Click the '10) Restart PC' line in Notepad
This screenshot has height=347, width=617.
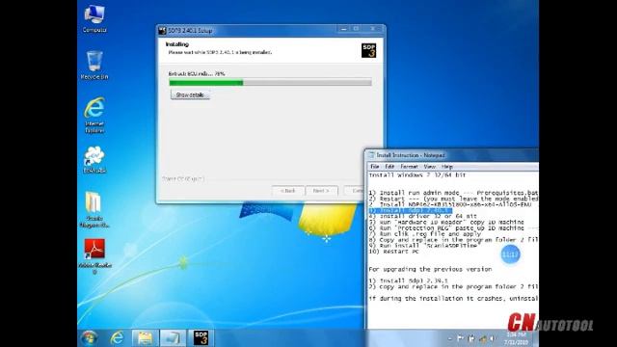(x=393, y=252)
